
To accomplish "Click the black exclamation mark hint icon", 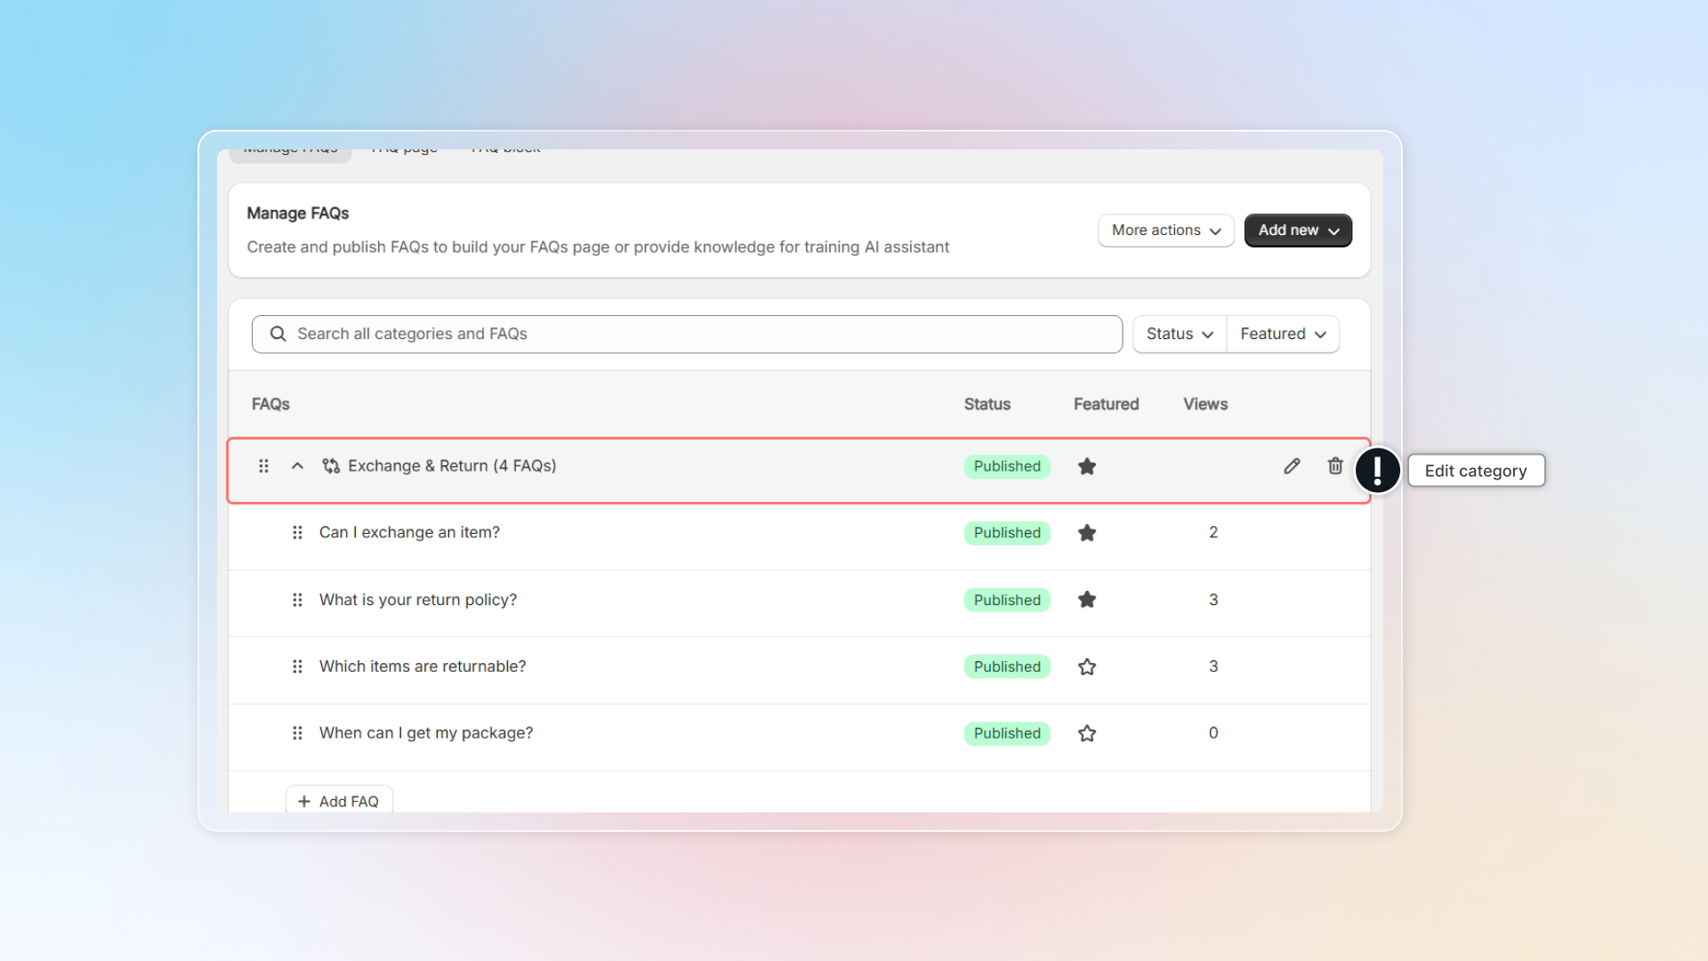I will coord(1377,470).
